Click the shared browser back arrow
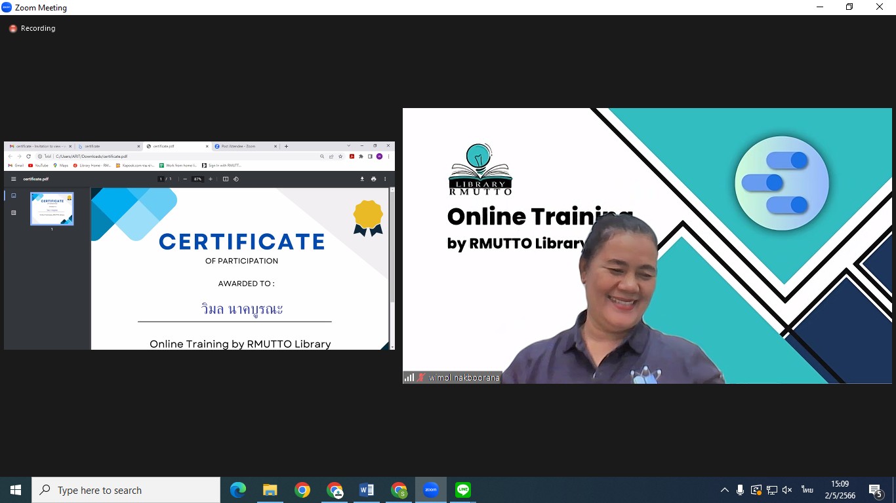The width and height of the screenshot is (896, 503). click(x=10, y=157)
